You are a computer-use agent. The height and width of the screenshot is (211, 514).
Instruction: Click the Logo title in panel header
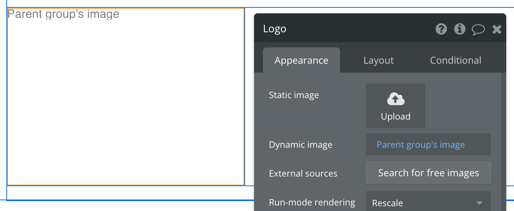point(274,29)
